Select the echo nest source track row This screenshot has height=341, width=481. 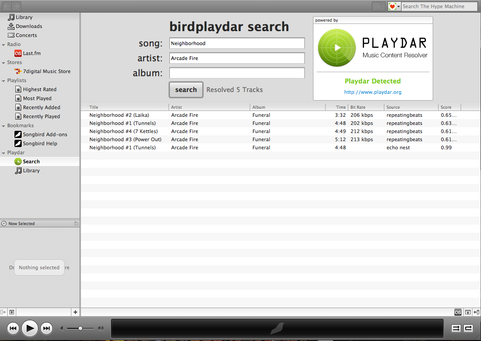click(280, 147)
